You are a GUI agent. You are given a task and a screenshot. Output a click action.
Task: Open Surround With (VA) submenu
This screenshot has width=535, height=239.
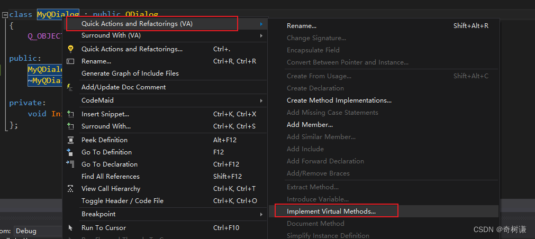tap(165, 35)
